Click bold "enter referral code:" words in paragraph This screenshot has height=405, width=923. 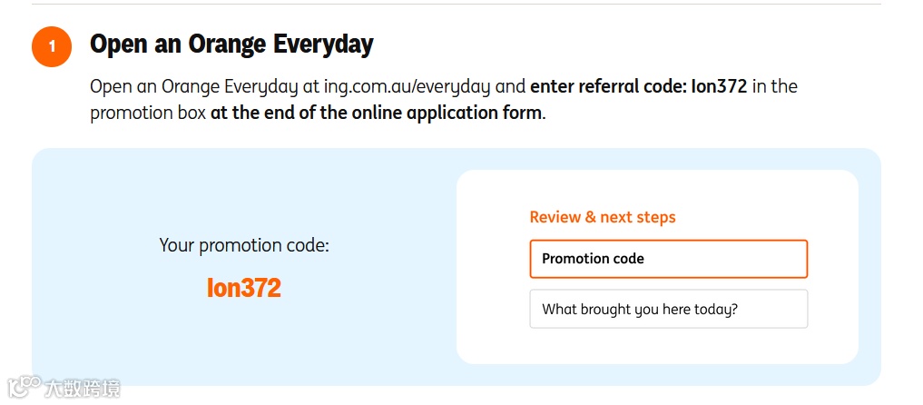tap(608, 87)
